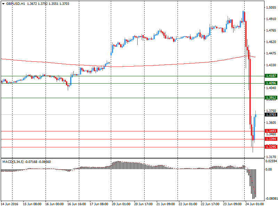Select the red 1.3493 support level label
The image size is (278, 208).
click(271, 131)
